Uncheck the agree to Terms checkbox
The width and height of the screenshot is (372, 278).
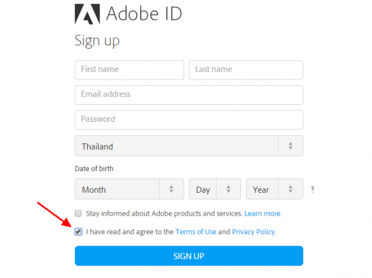coord(78,232)
